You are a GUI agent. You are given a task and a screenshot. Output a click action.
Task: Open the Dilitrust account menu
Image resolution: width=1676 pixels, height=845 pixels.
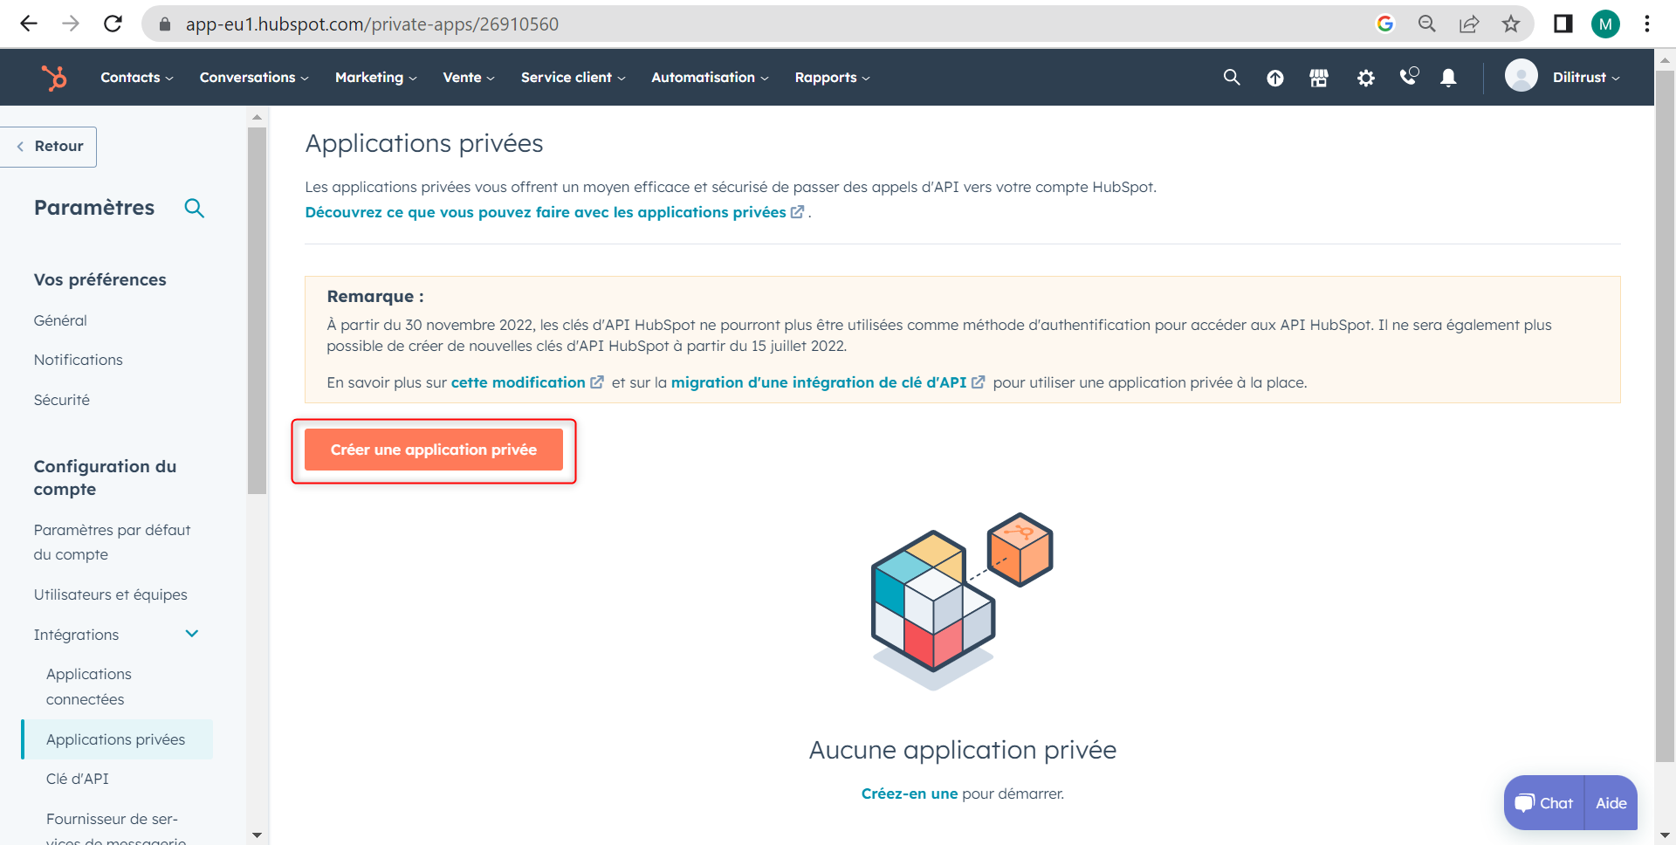click(1586, 78)
